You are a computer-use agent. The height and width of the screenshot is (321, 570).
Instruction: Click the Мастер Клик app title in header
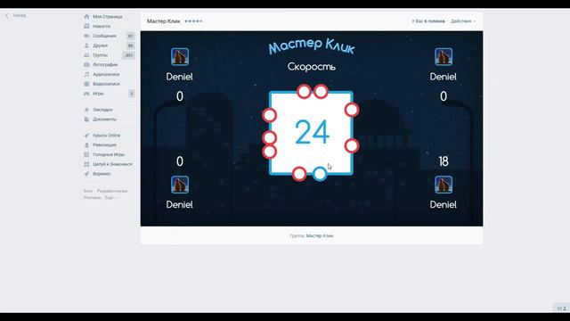163,21
